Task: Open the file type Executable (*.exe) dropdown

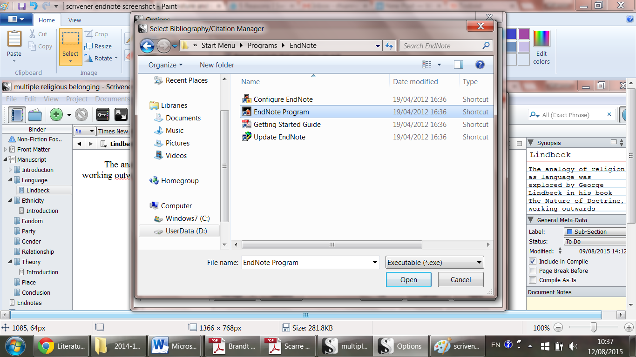Action: click(x=435, y=262)
